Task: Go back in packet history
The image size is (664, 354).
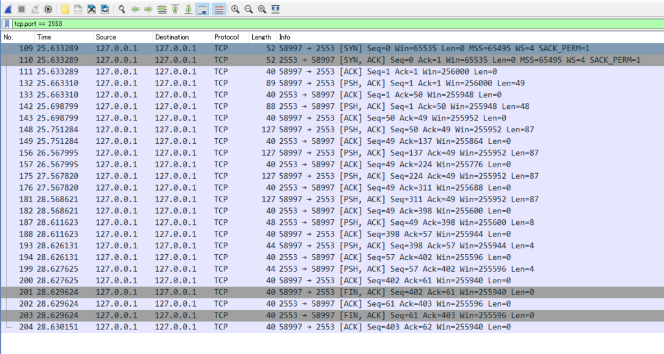Action: [x=135, y=9]
